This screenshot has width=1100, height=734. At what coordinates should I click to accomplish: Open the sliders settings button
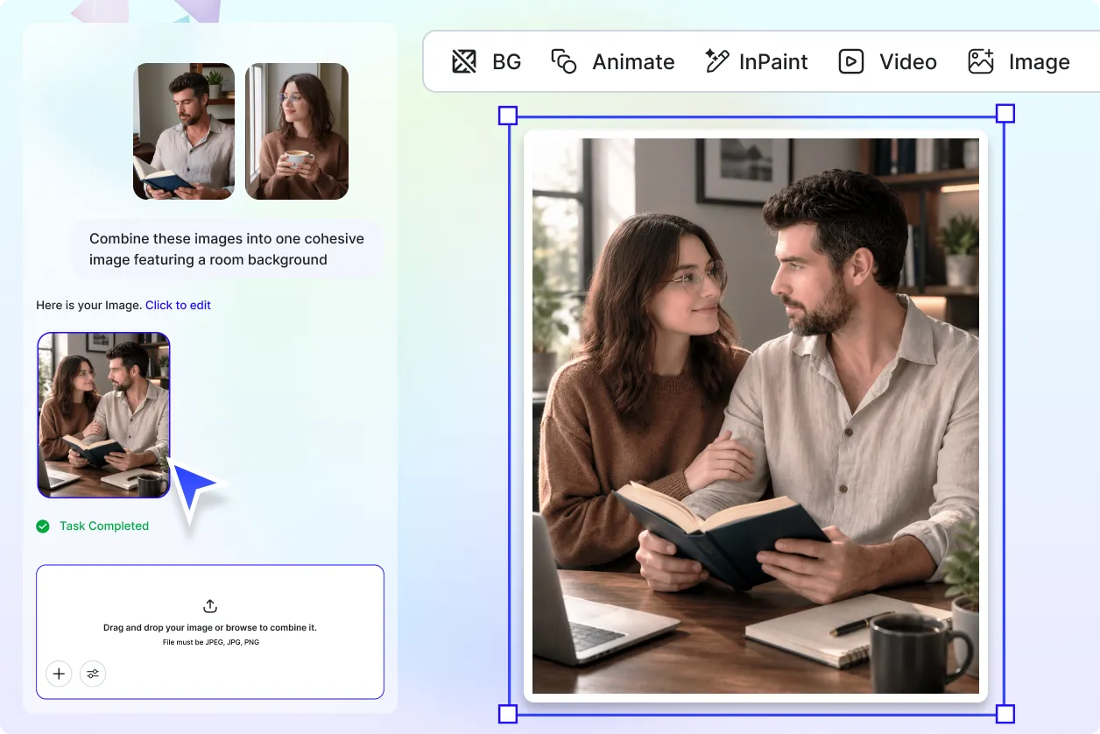tap(93, 674)
